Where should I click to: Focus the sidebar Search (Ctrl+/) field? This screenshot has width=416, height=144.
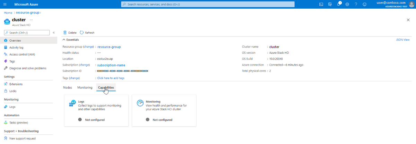pyautogui.click(x=27, y=33)
